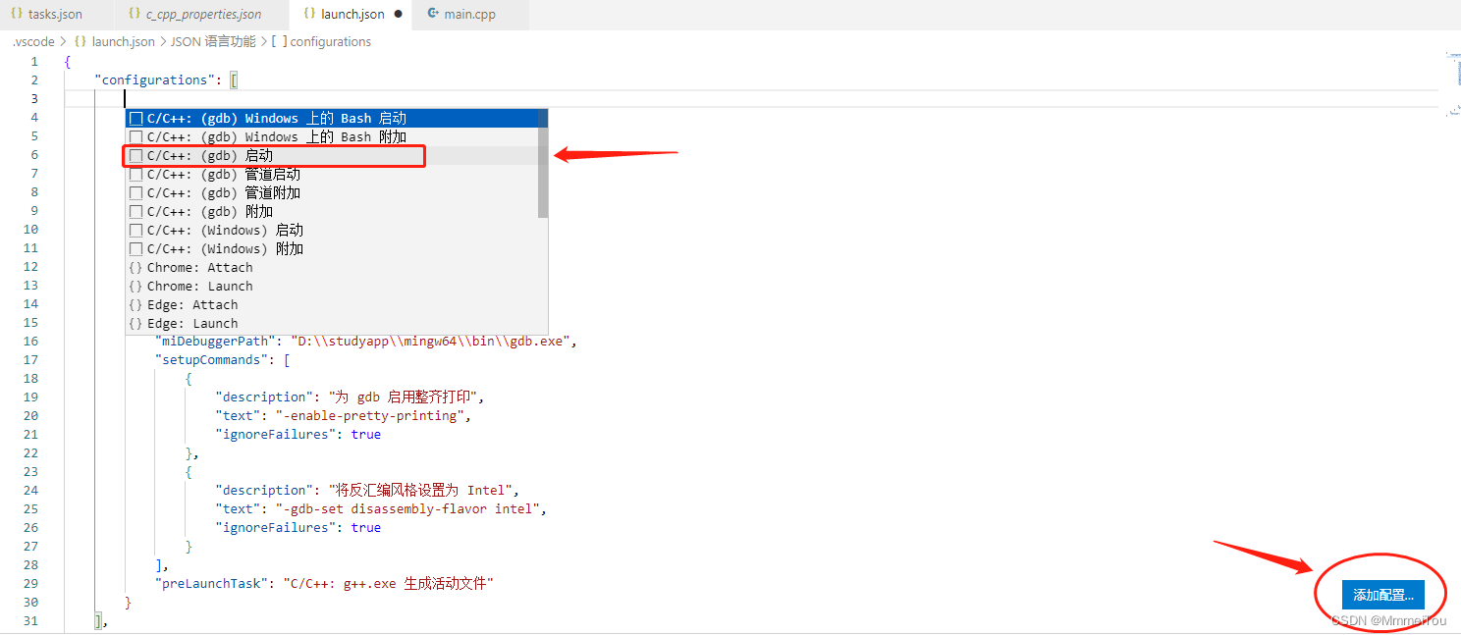The image size is (1461, 635).
Task: Click the "preLaunchTask" key
Action: coord(211,584)
